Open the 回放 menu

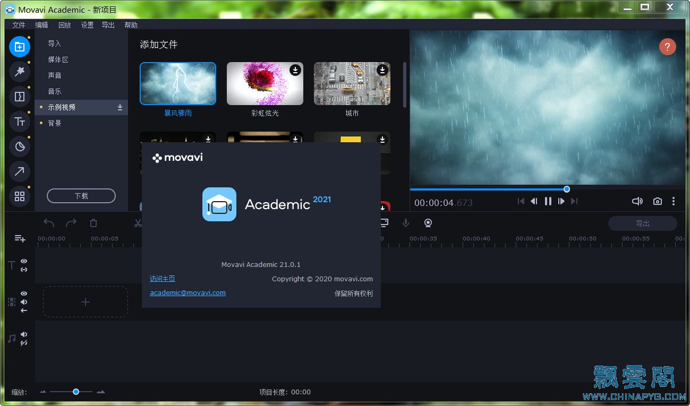tap(64, 25)
